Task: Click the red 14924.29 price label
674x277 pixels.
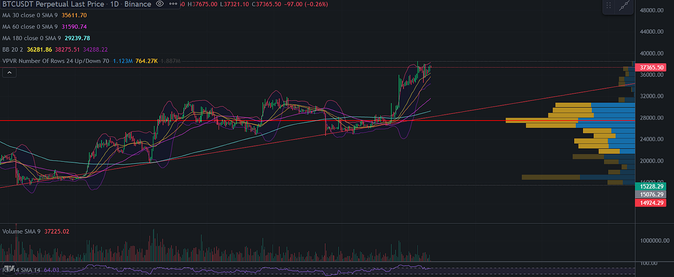Action: (650, 203)
